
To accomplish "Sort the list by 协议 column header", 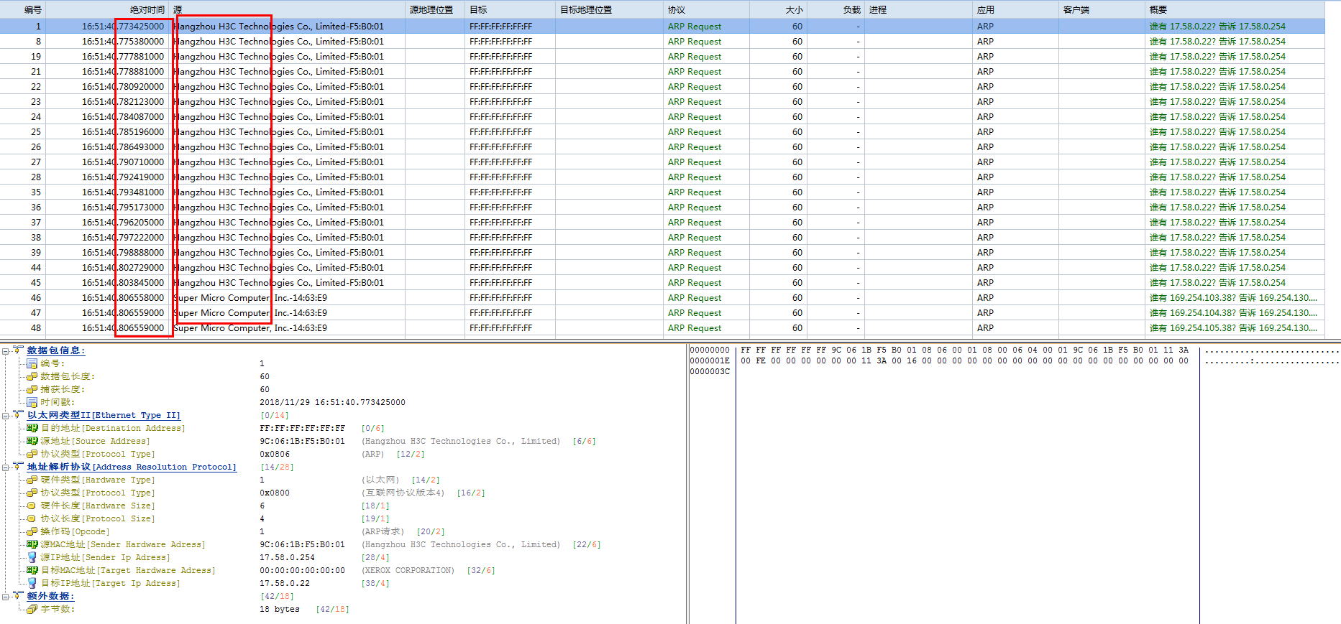I will [676, 9].
